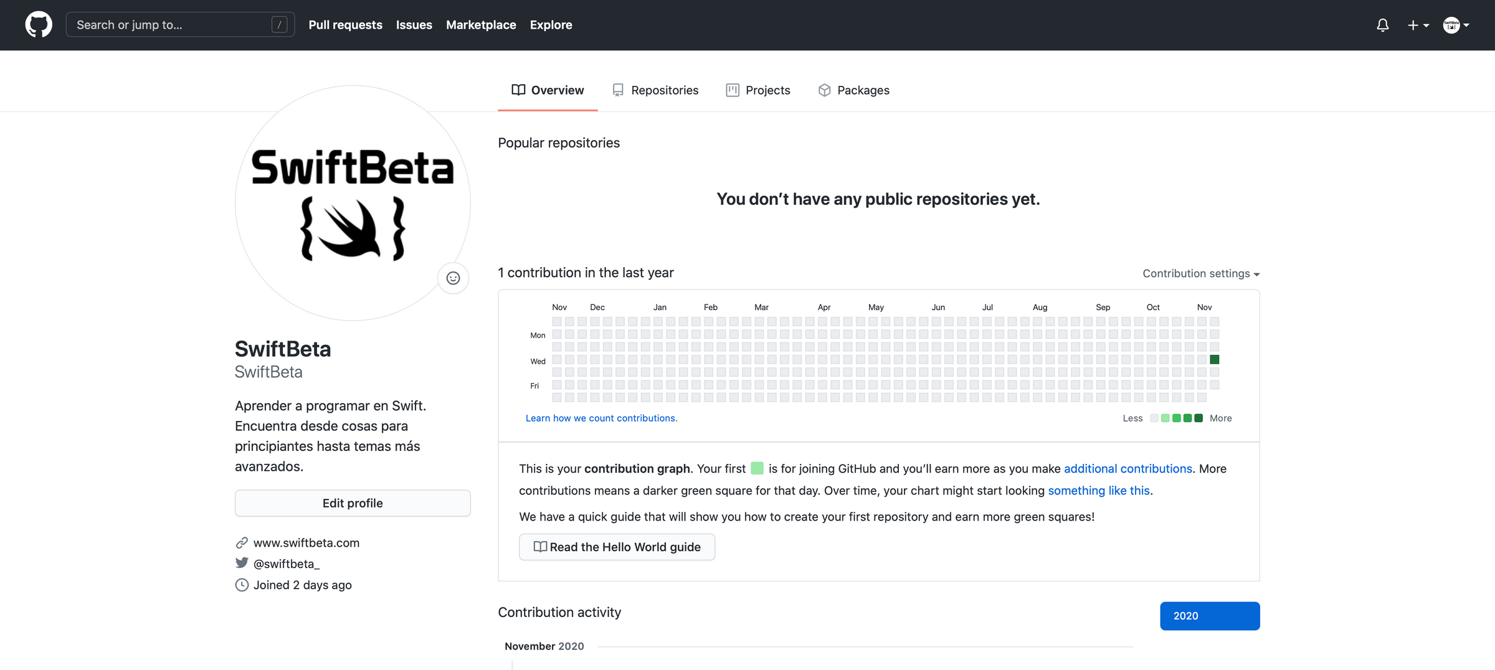
Task: Click the Twitter bird icon
Action: pos(242,563)
